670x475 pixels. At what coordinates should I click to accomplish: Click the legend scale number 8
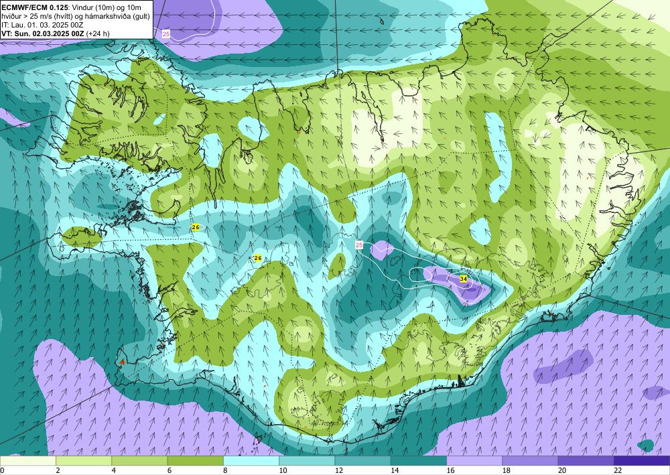click(x=225, y=470)
